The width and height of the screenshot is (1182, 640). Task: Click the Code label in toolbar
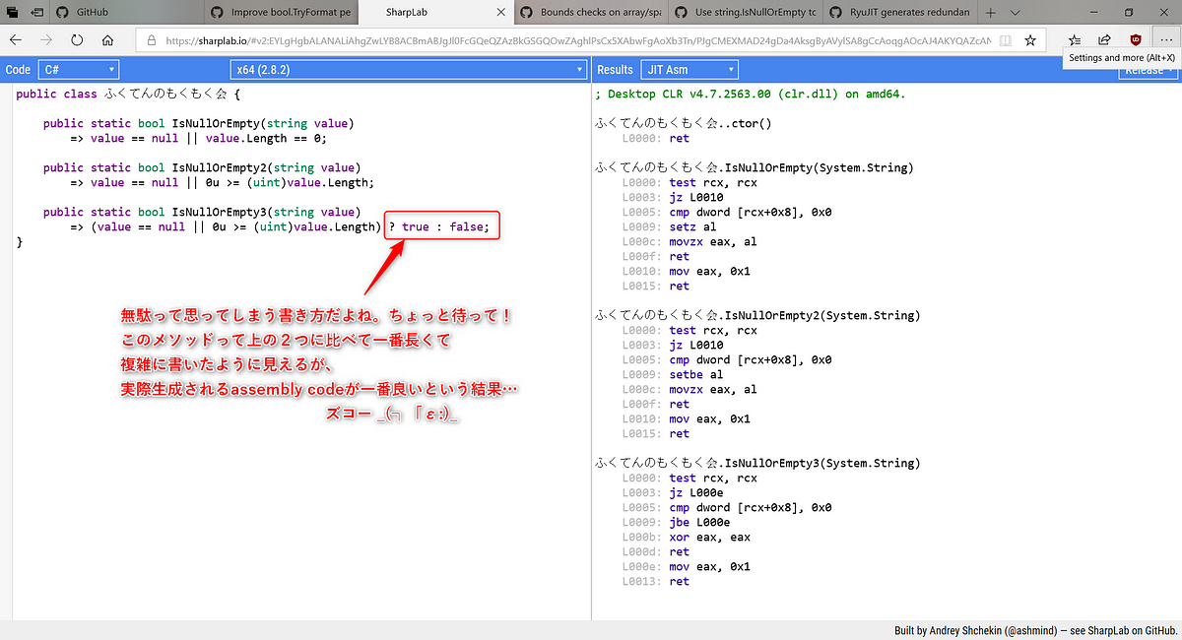(18, 70)
